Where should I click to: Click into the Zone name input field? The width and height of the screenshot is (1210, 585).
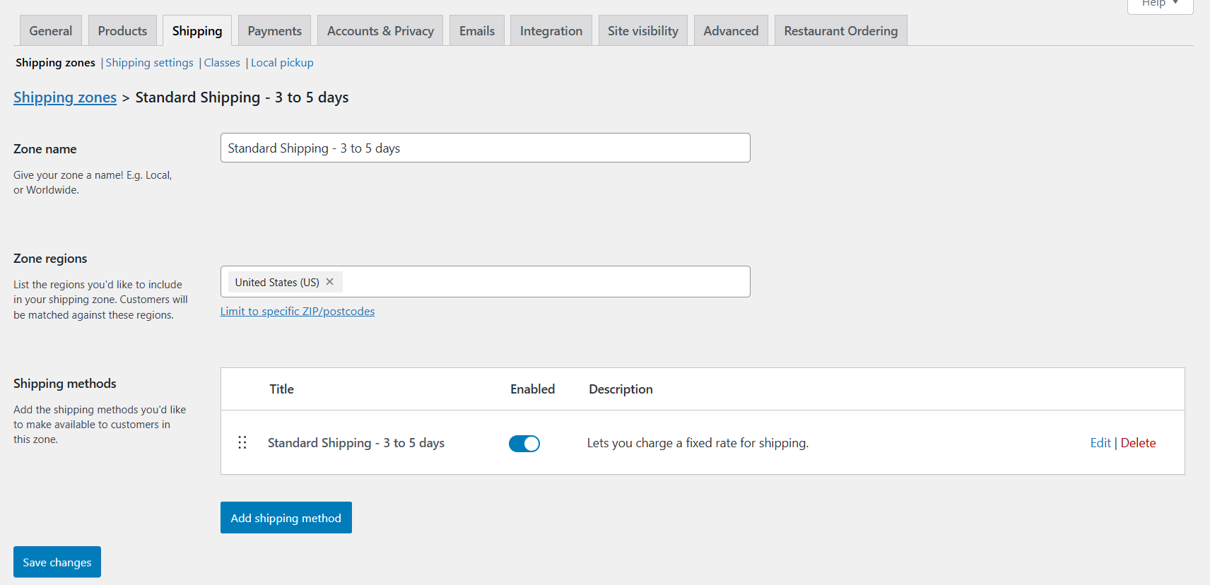(486, 148)
